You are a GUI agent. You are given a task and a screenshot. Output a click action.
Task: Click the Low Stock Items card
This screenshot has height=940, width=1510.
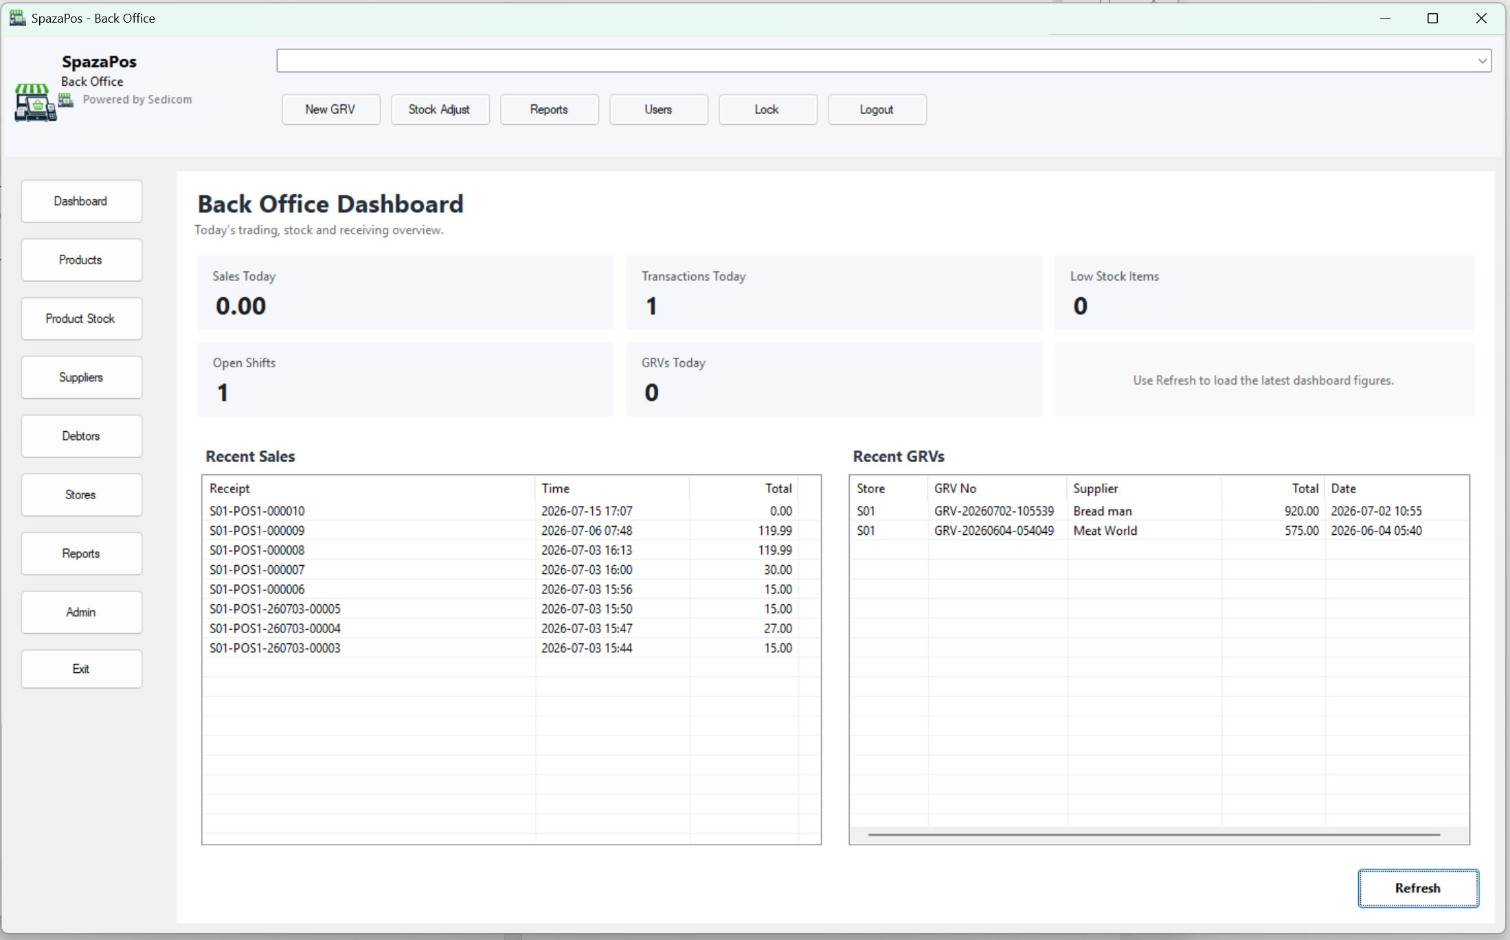(x=1264, y=293)
